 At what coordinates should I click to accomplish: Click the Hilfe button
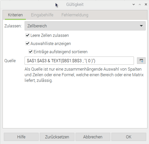coord(21,137)
